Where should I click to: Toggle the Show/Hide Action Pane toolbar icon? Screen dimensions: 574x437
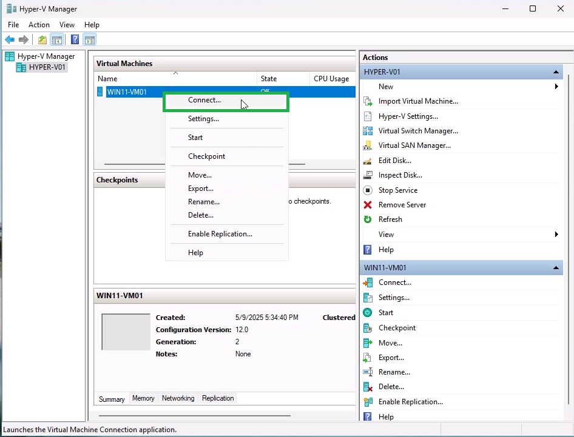tap(90, 39)
